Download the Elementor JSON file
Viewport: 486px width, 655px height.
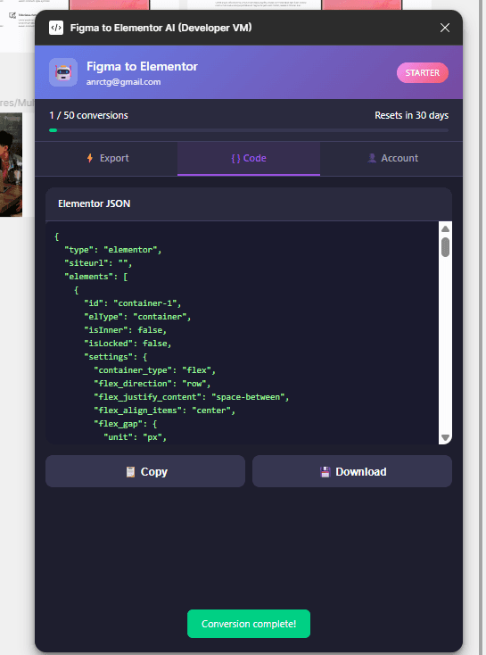[352, 471]
